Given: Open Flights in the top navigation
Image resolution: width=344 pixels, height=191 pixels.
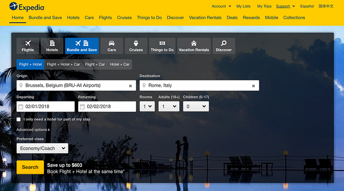Looking at the screenshot, I should tap(105, 18).
